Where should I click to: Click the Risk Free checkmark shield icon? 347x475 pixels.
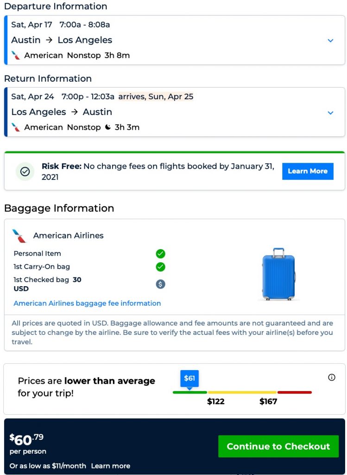(25, 171)
